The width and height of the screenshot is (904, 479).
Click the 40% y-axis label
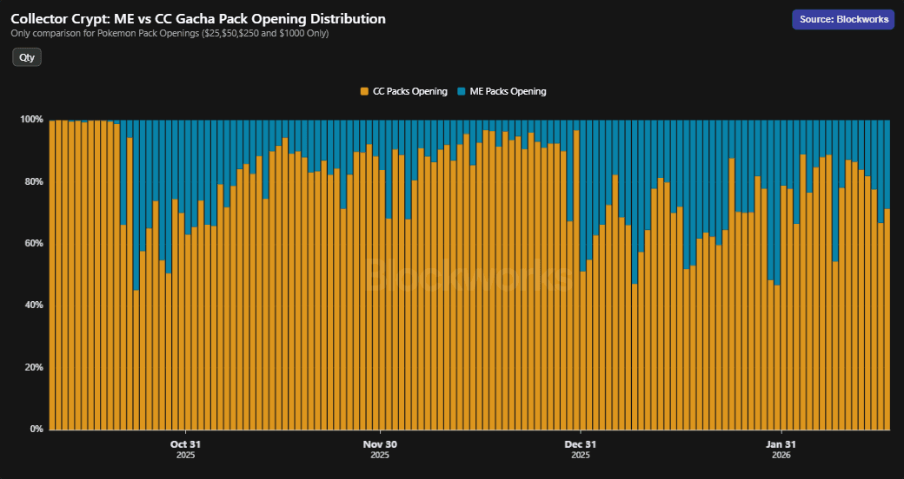[x=34, y=305]
